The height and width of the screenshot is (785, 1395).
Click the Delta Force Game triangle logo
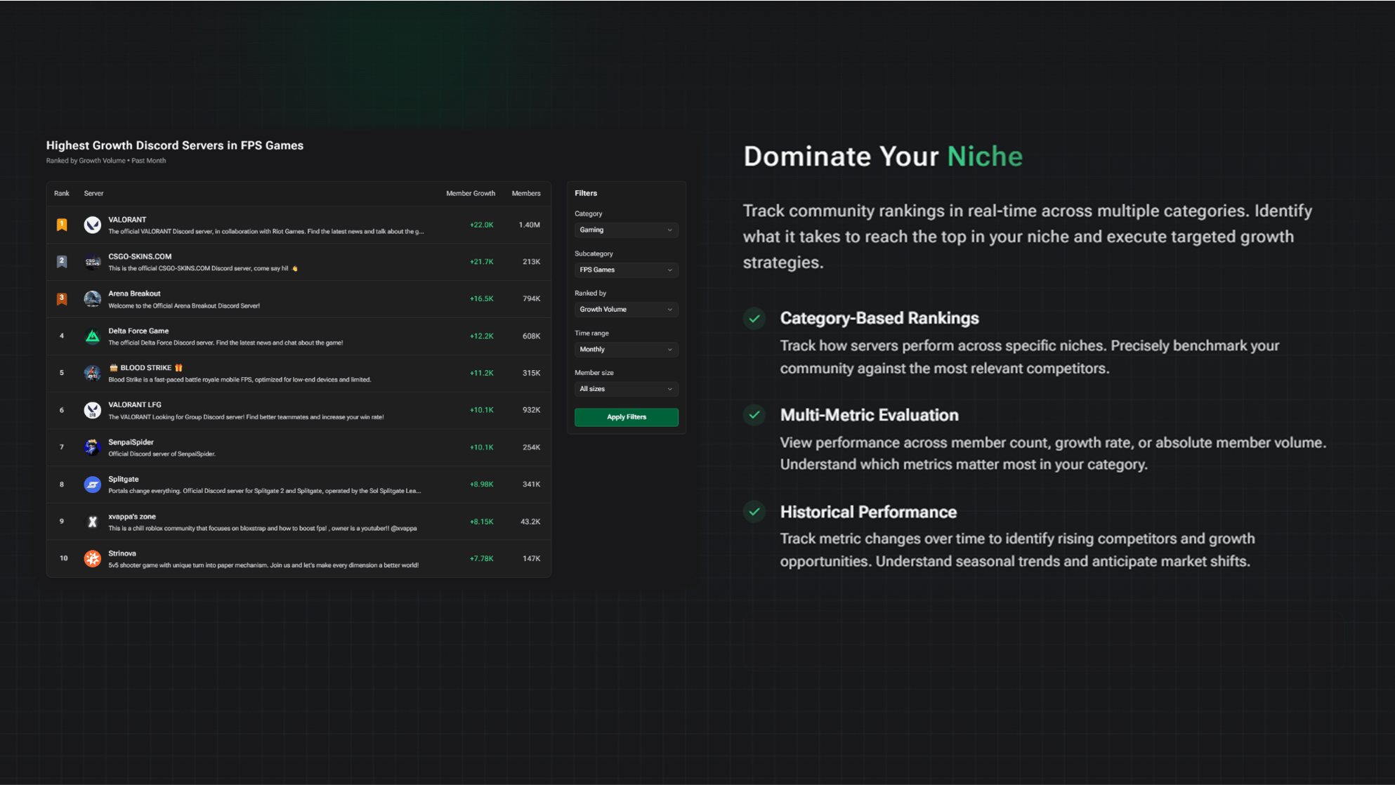[92, 336]
